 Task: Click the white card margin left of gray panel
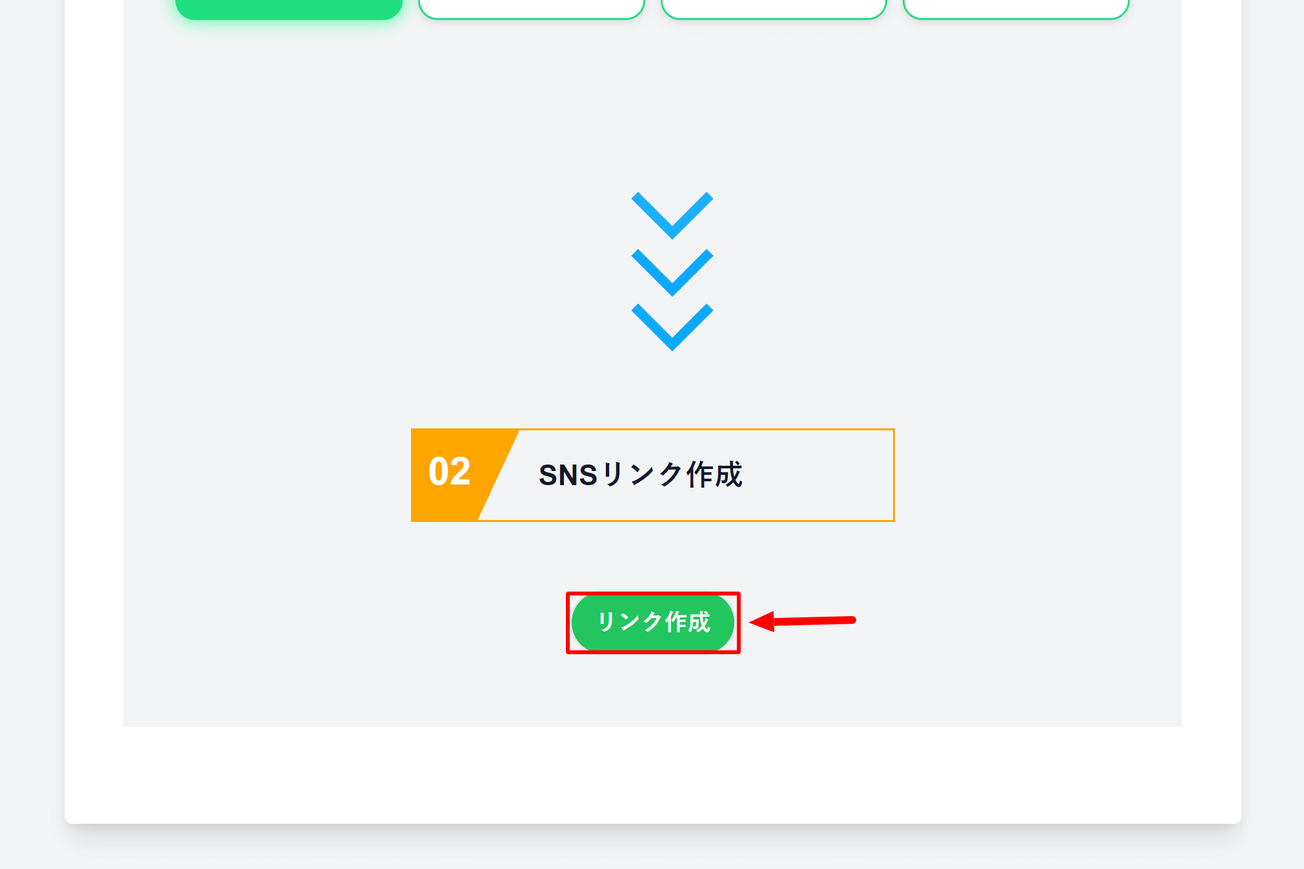[x=94, y=387]
